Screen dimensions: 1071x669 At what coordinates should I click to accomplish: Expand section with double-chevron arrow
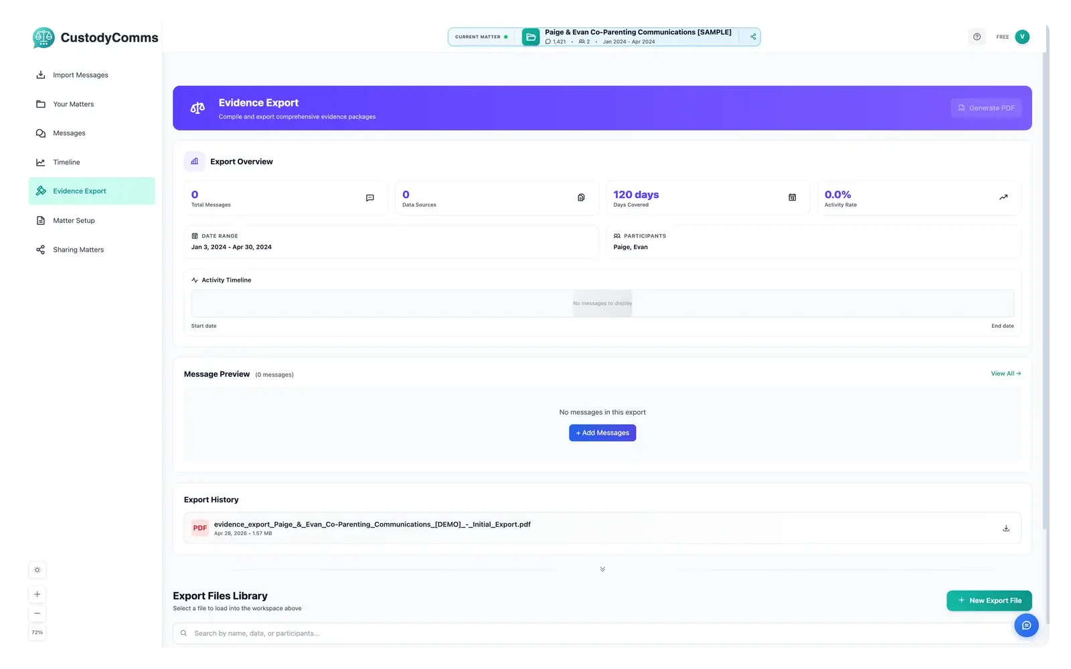(602, 569)
